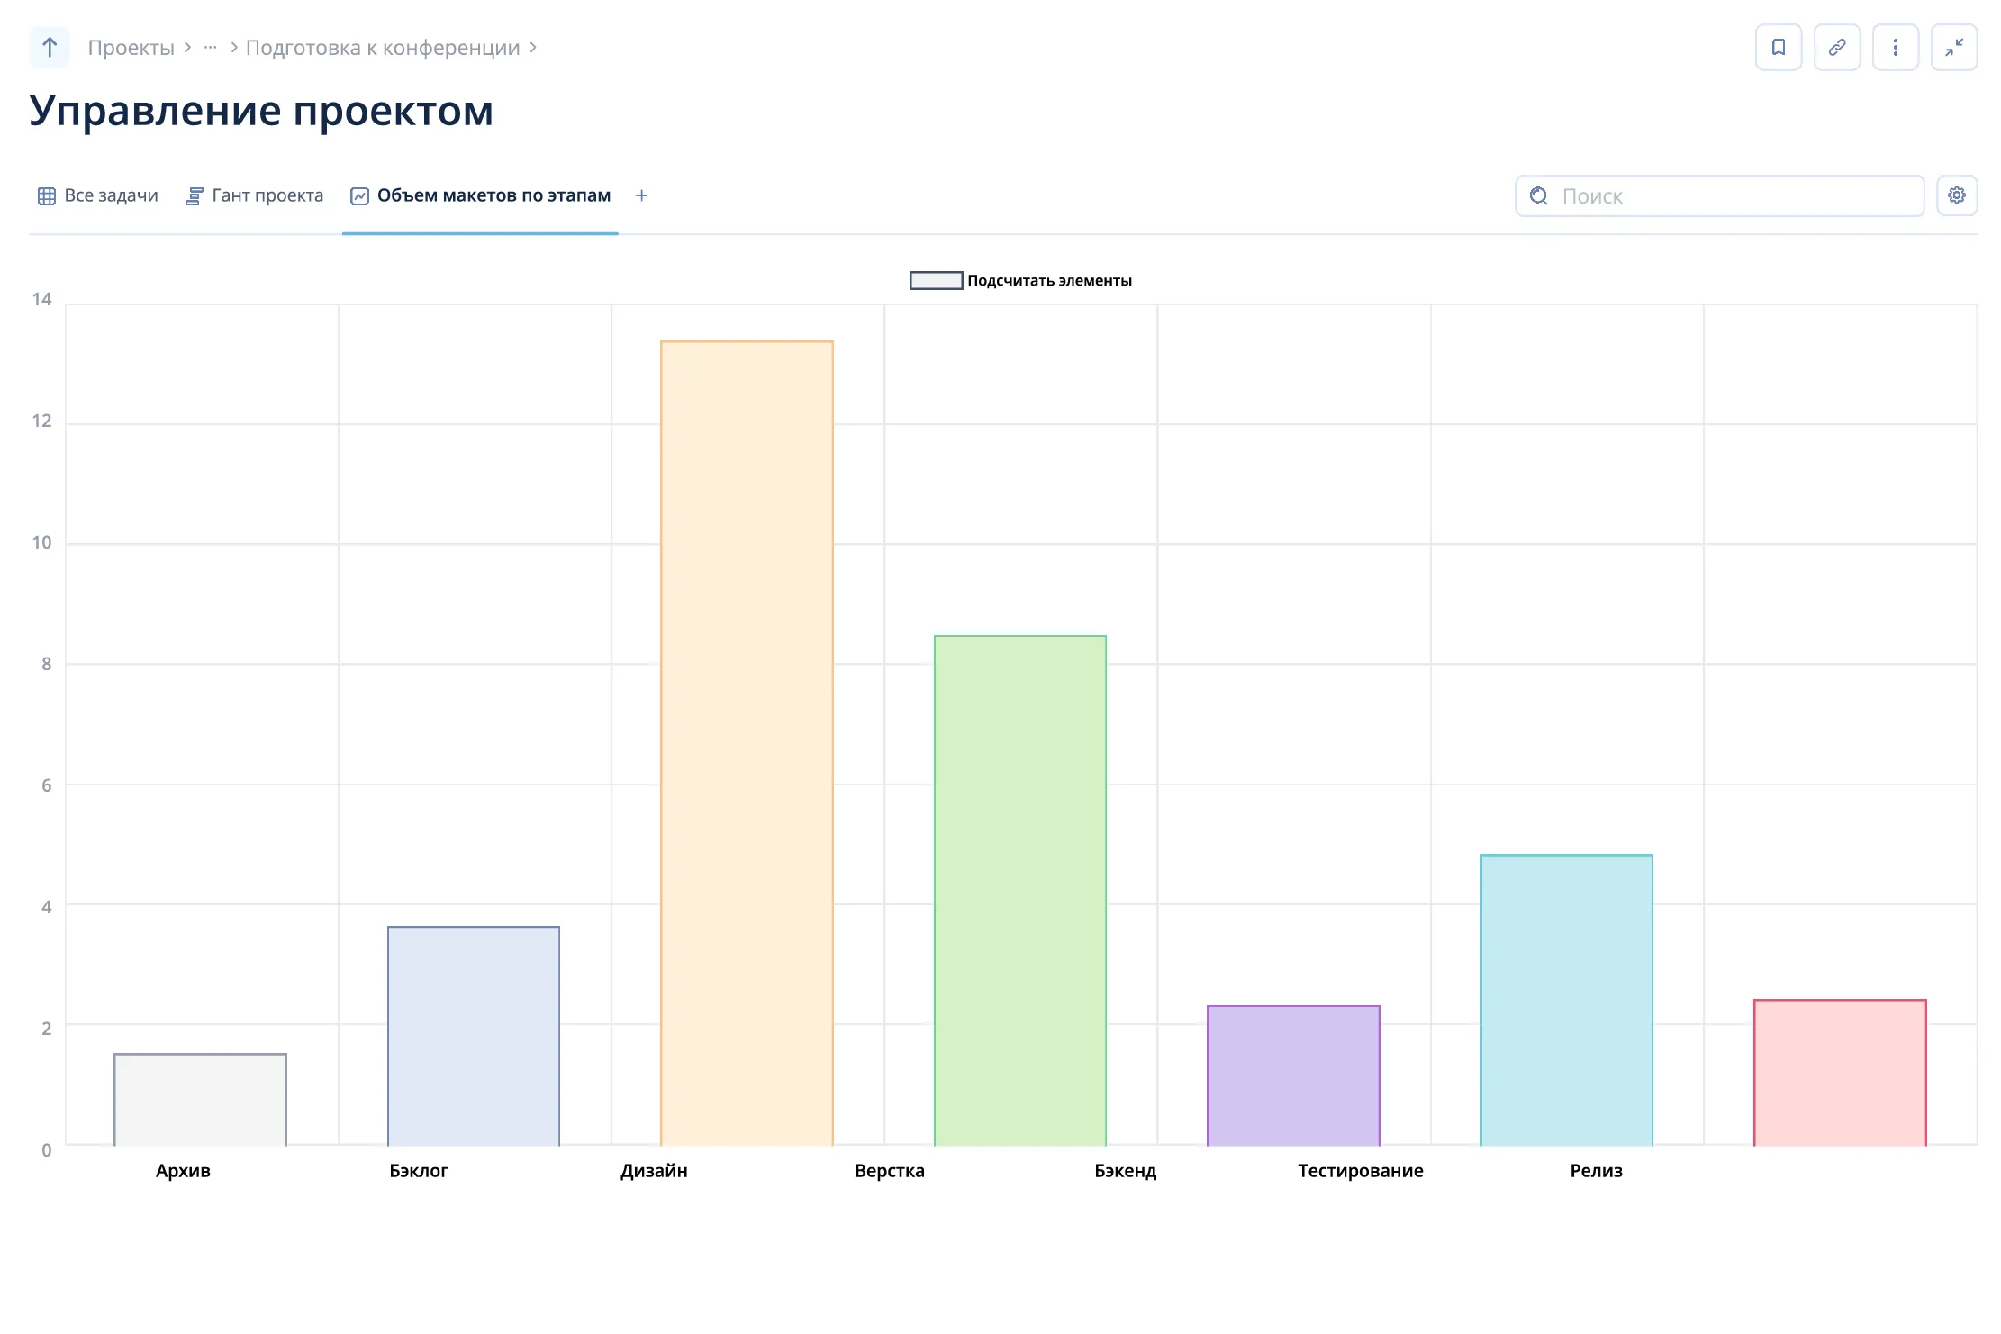Click the bookmark icon
Image resolution: width=2001 pixels, height=1334 pixels.
point(1779,47)
